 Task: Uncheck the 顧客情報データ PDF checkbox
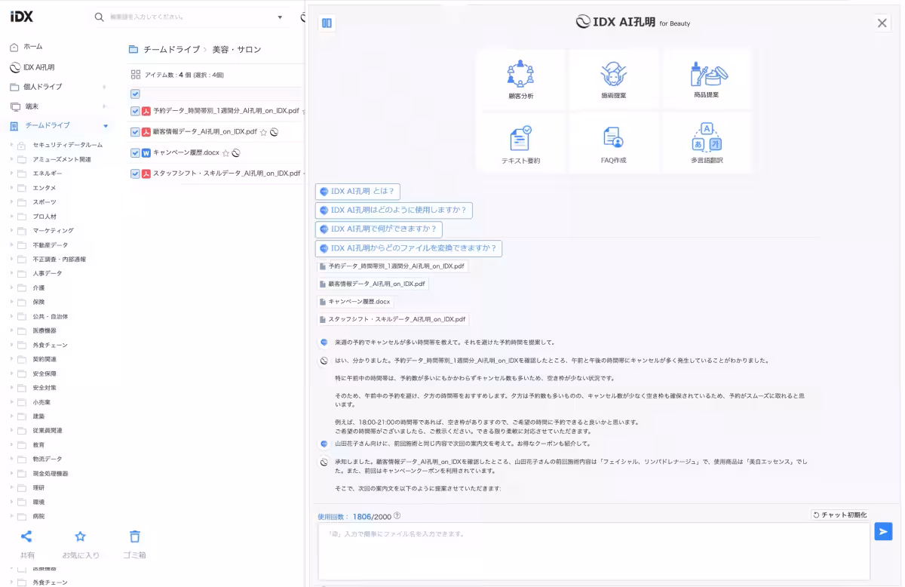135,132
